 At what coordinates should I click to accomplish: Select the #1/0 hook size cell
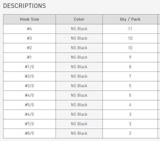pos(29,67)
